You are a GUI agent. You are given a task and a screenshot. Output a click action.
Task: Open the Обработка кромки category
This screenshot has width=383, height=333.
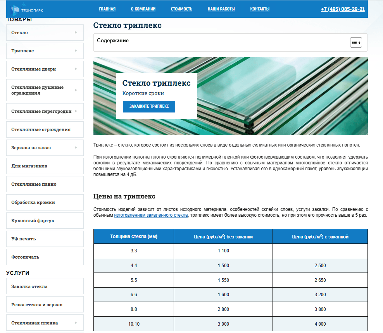(45, 202)
